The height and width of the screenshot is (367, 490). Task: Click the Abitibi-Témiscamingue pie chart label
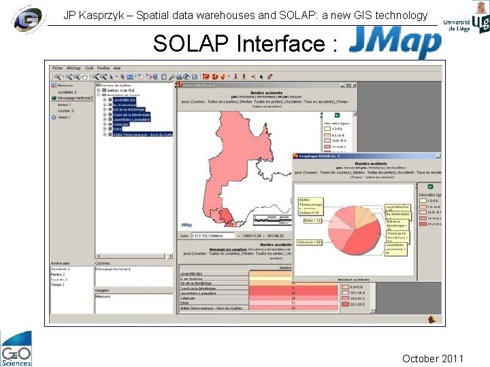[310, 207]
